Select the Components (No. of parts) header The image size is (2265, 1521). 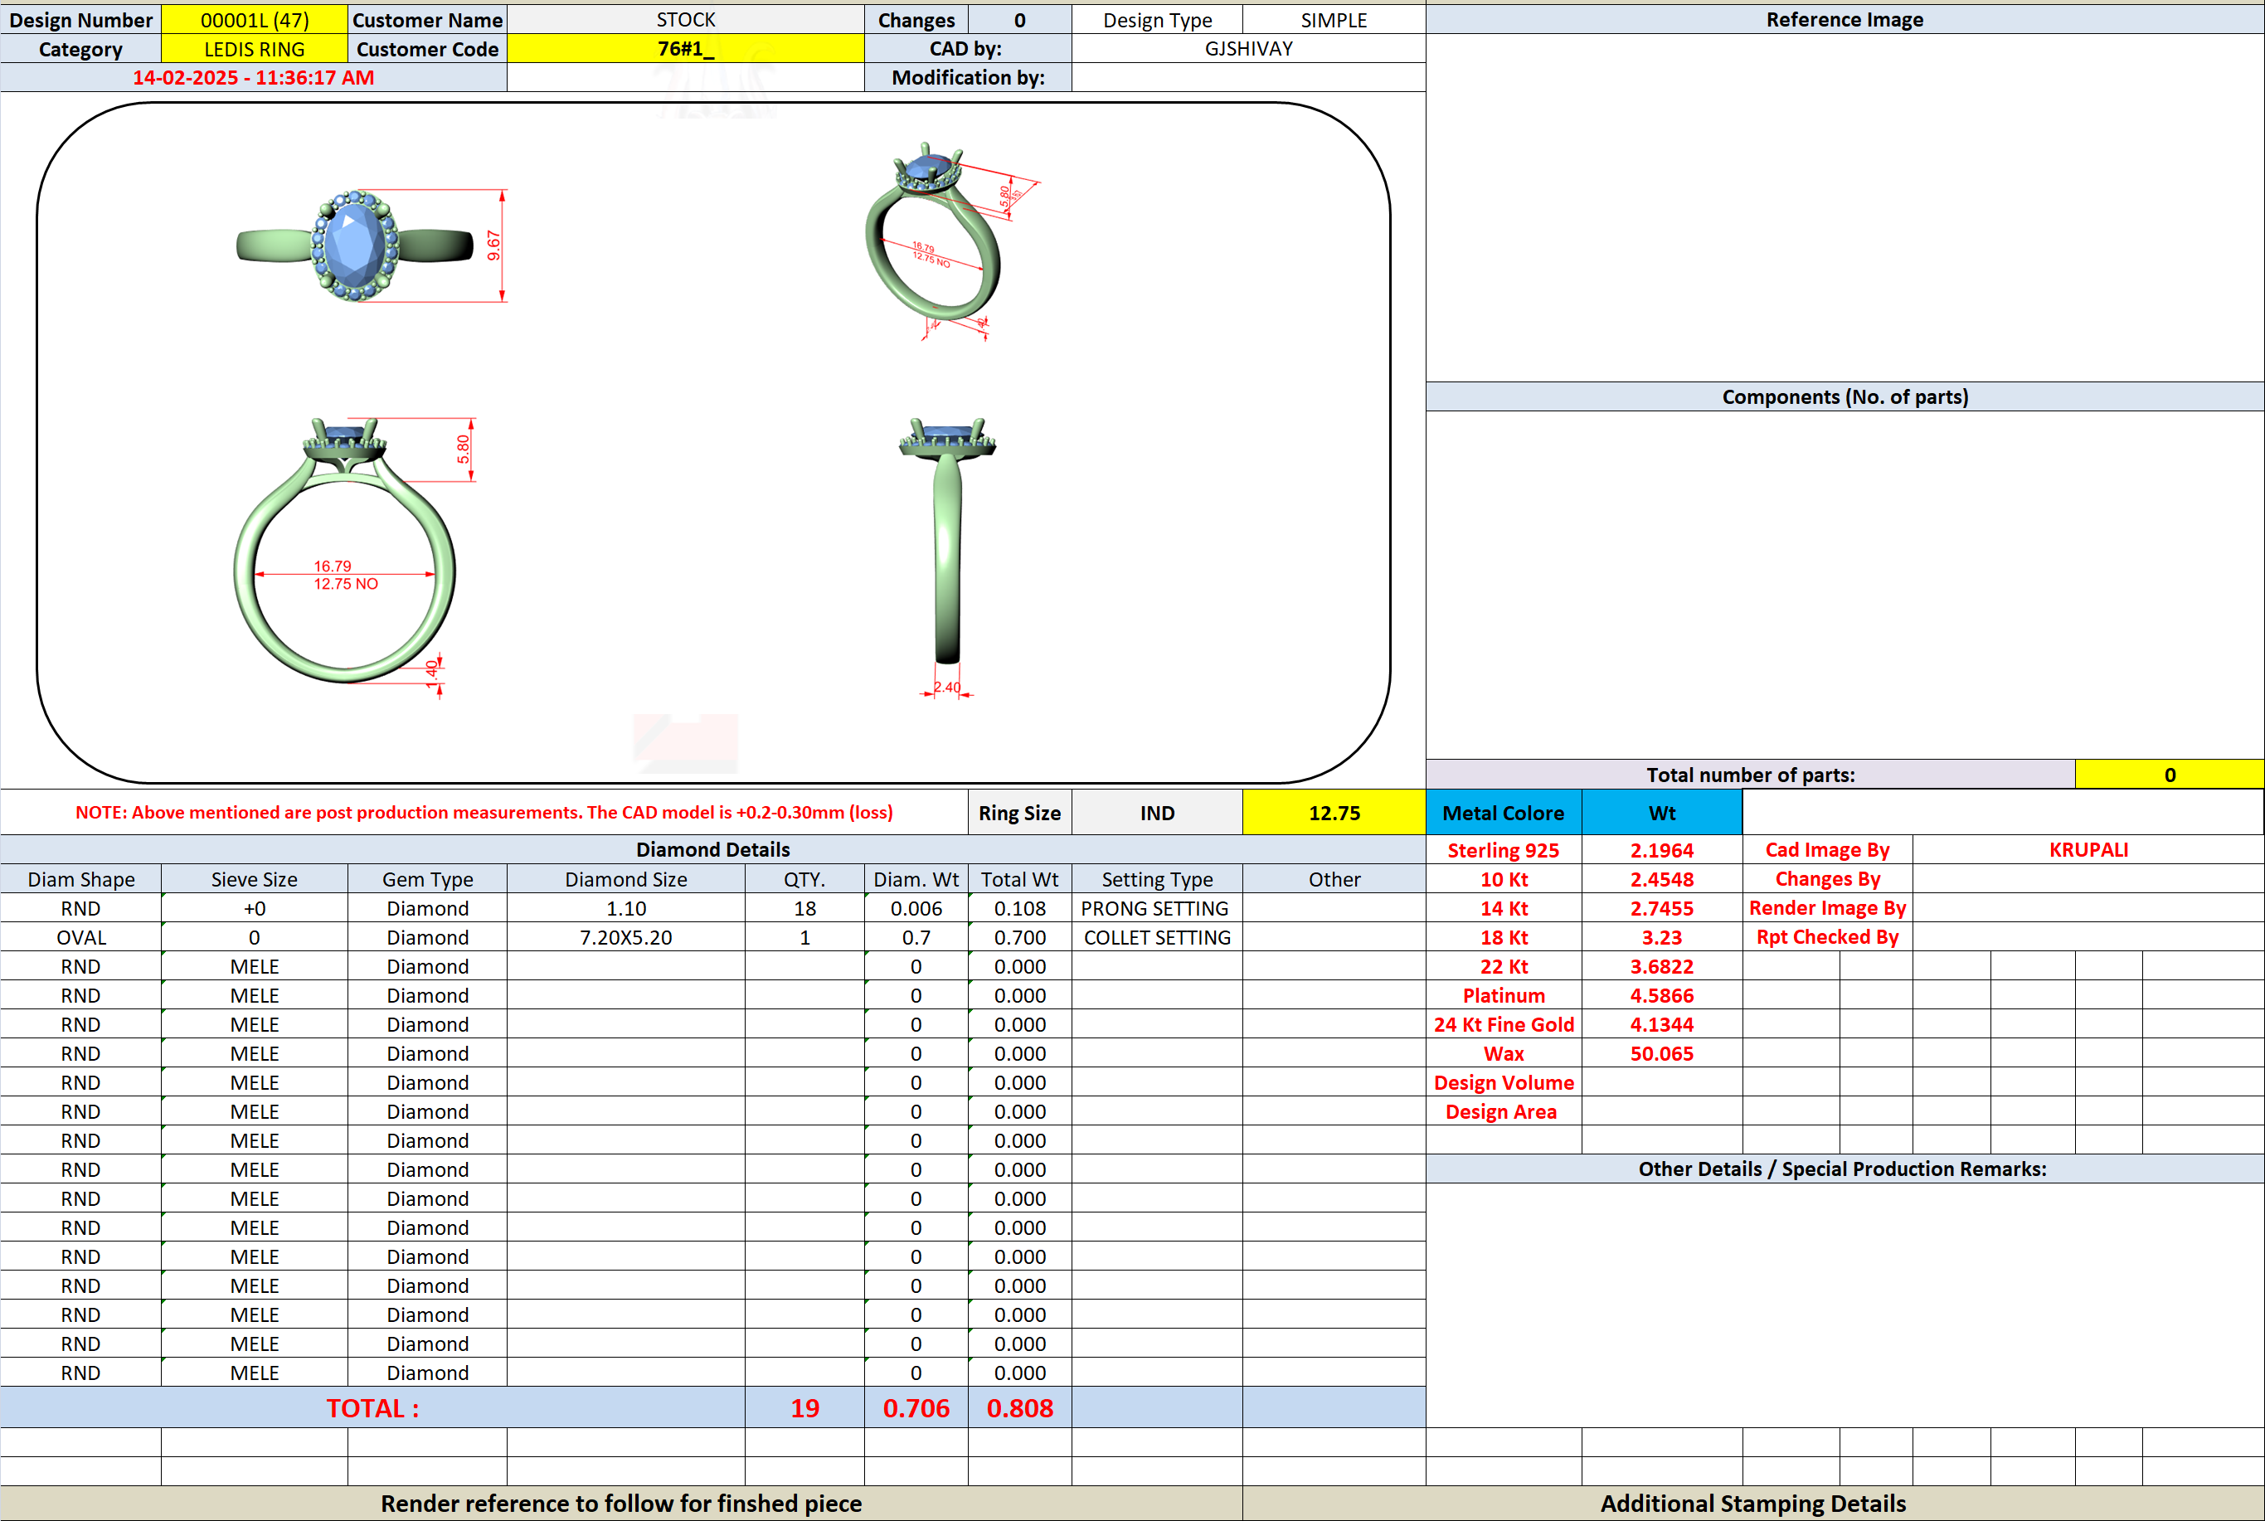[x=1844, y=396]
